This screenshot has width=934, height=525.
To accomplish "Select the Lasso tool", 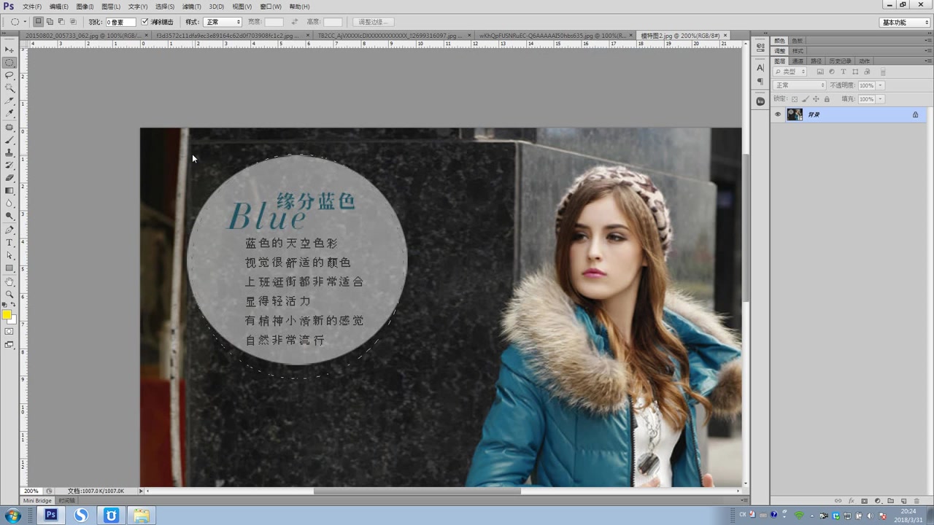I will [9, 75].
